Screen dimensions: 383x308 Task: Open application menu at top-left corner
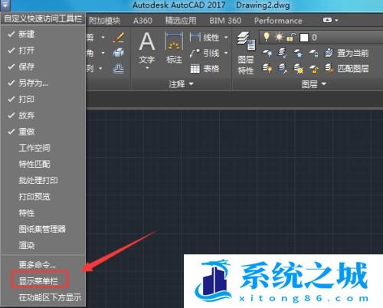point(5,5)
